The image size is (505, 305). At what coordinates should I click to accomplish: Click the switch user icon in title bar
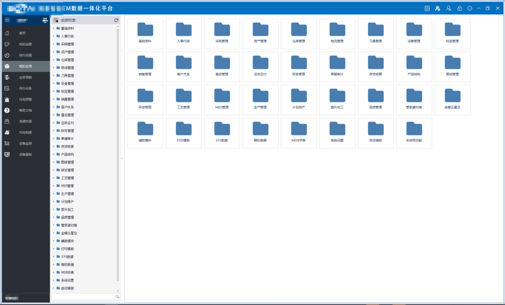coord(449,8)
